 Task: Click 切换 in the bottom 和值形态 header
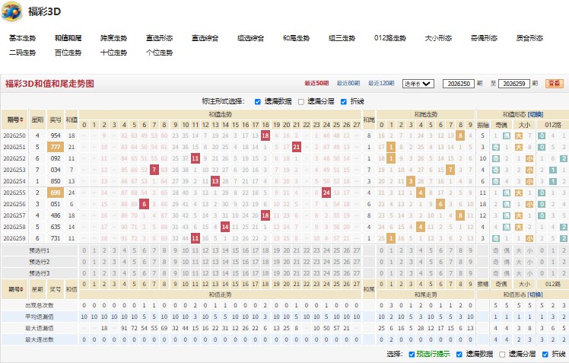tap(536, 295)
